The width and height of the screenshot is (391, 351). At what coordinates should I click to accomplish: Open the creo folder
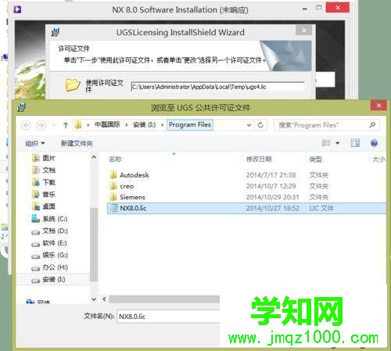pyautogui.click(x=127, y=186)
